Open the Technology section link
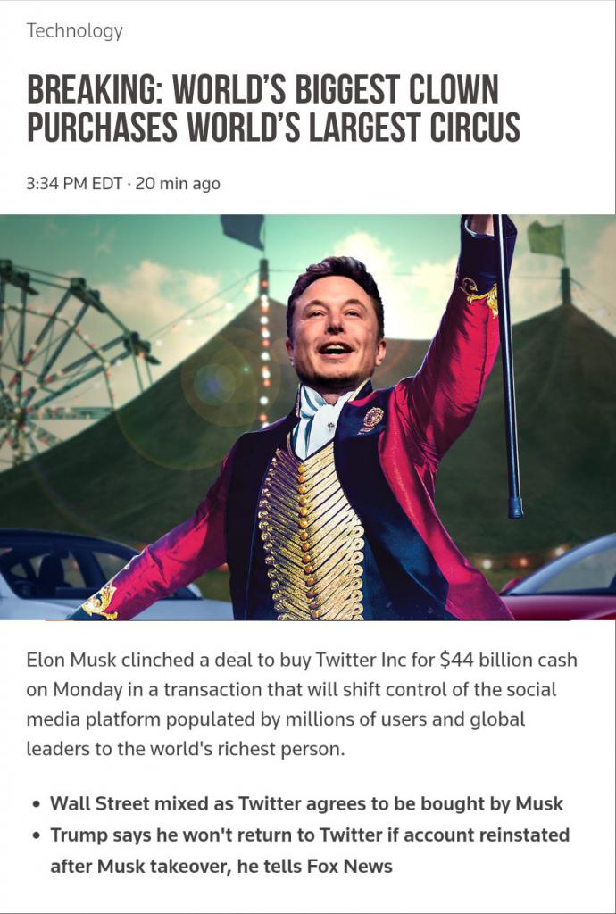The width and height of the screenshot is (616, 914). tap(74, 31)
